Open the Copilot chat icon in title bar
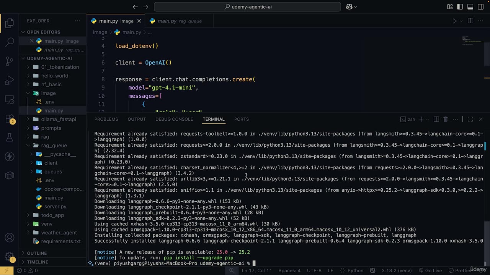490x275 pixels. [349, 7]
